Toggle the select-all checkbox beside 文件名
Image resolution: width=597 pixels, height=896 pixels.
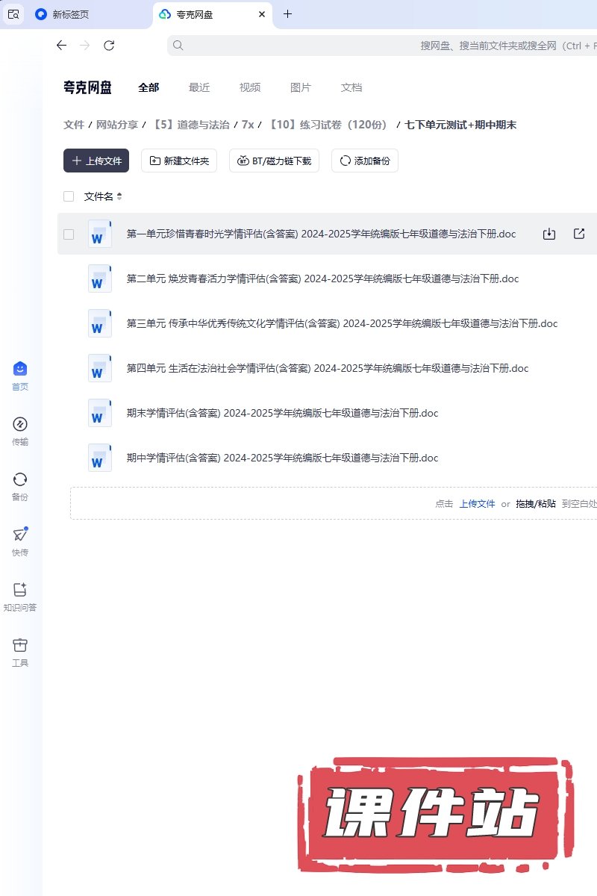pyautogui.click(x=69, y=196)
